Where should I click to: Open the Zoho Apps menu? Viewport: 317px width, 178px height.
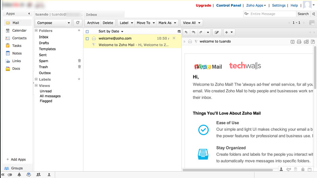point(256,6)
